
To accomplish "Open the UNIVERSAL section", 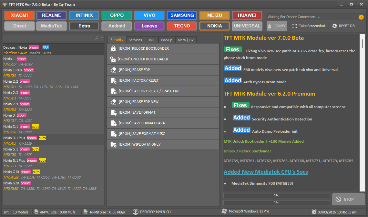I will [247, 26].
